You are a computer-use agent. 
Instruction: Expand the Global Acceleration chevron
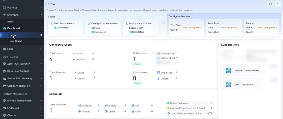(x=41, y=86)
